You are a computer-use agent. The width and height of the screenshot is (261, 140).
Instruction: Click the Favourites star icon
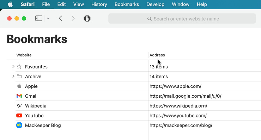tap(19, 67)
